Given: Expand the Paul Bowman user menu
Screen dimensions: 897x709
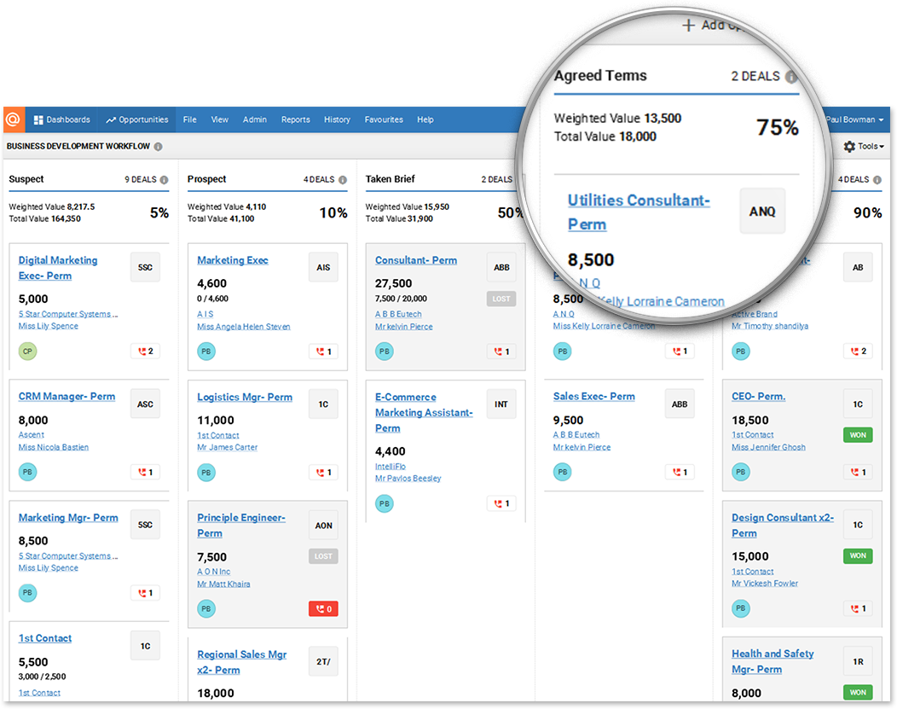Looking at the screenshot, I should pyautogui.click(x=856, y=120).
